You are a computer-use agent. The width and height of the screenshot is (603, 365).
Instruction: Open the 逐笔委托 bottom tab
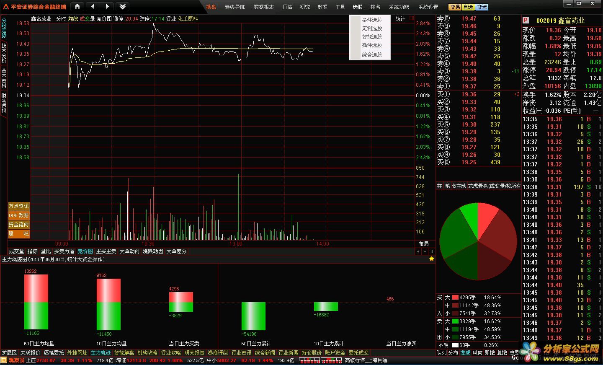(54, 352)
